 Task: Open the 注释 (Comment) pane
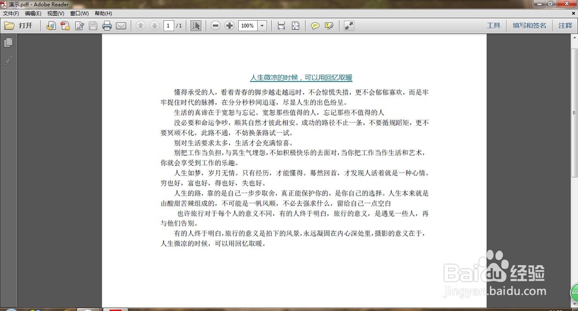tap(565, 26)
